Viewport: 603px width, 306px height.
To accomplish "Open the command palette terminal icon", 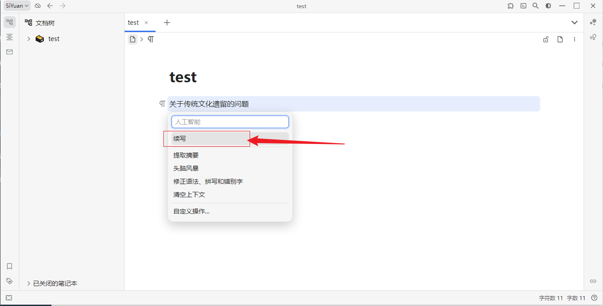I will [x=523, y=6].
